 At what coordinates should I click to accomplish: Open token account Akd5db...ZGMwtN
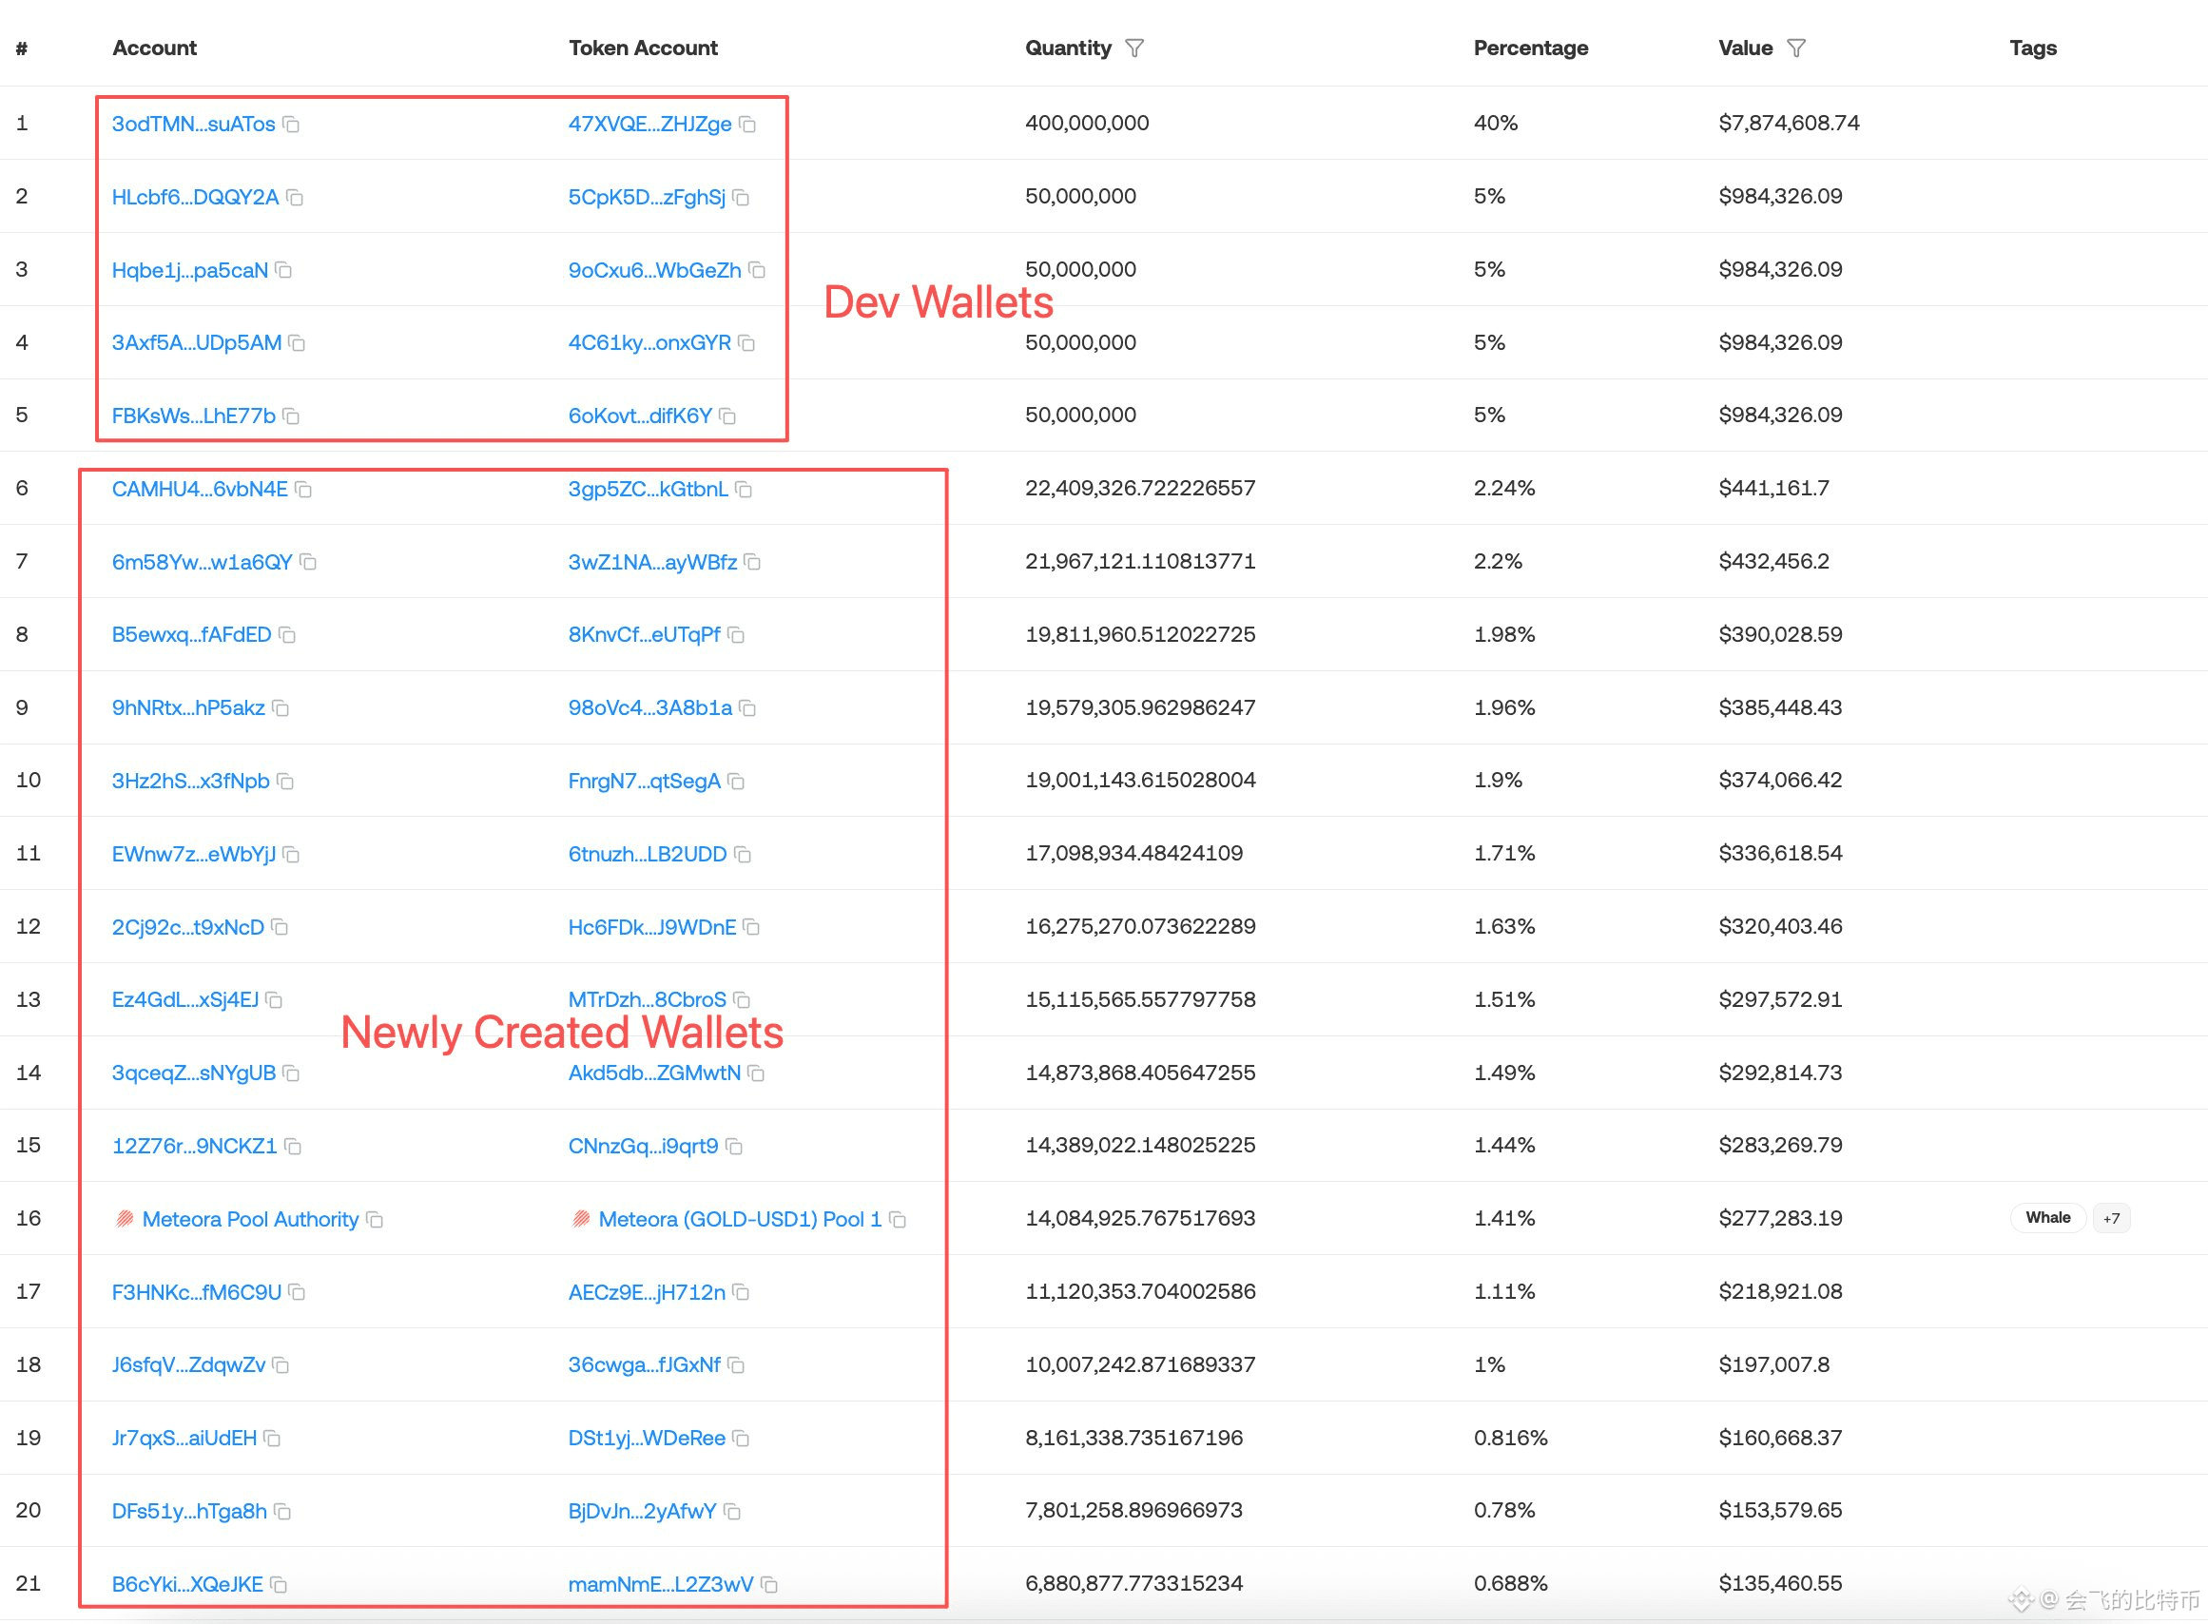pyautogui.click(x=655, y=1073)
